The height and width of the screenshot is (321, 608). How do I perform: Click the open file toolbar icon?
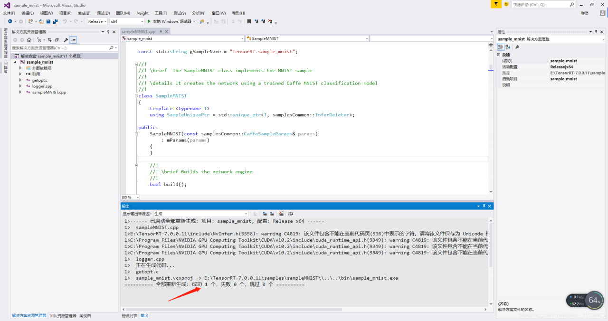pyautogui.click(x=41, y=21)
